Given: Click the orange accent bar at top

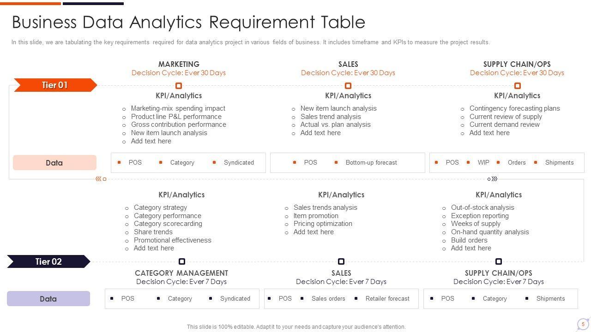Looking at the screenshot, I should tap(30, 3).
